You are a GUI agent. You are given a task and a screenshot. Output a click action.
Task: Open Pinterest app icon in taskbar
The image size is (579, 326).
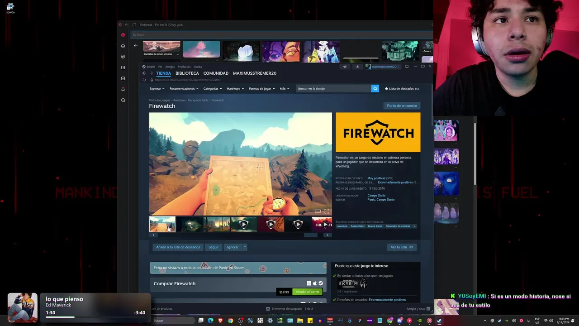(x=429, y=321)
